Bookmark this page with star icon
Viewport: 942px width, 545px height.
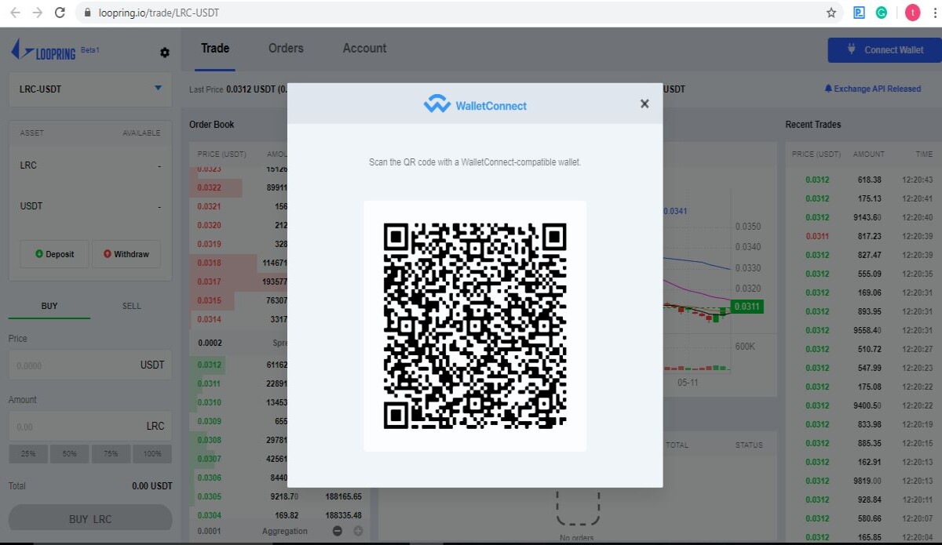(831, 13)
